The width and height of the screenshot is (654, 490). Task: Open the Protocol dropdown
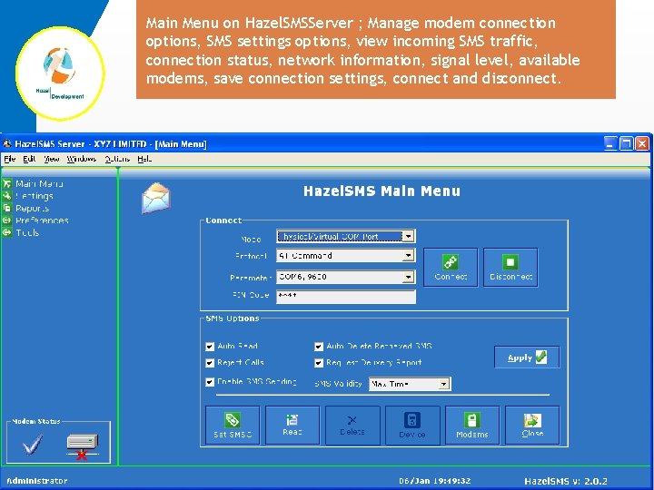click(x=346, y=255)
